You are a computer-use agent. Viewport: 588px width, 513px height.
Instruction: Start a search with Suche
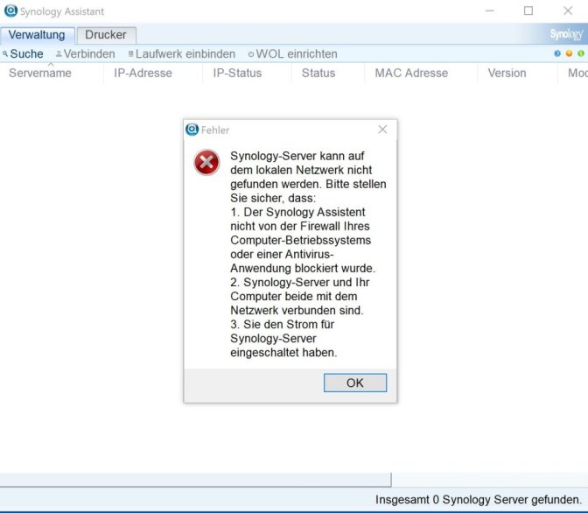coord(23,53)
